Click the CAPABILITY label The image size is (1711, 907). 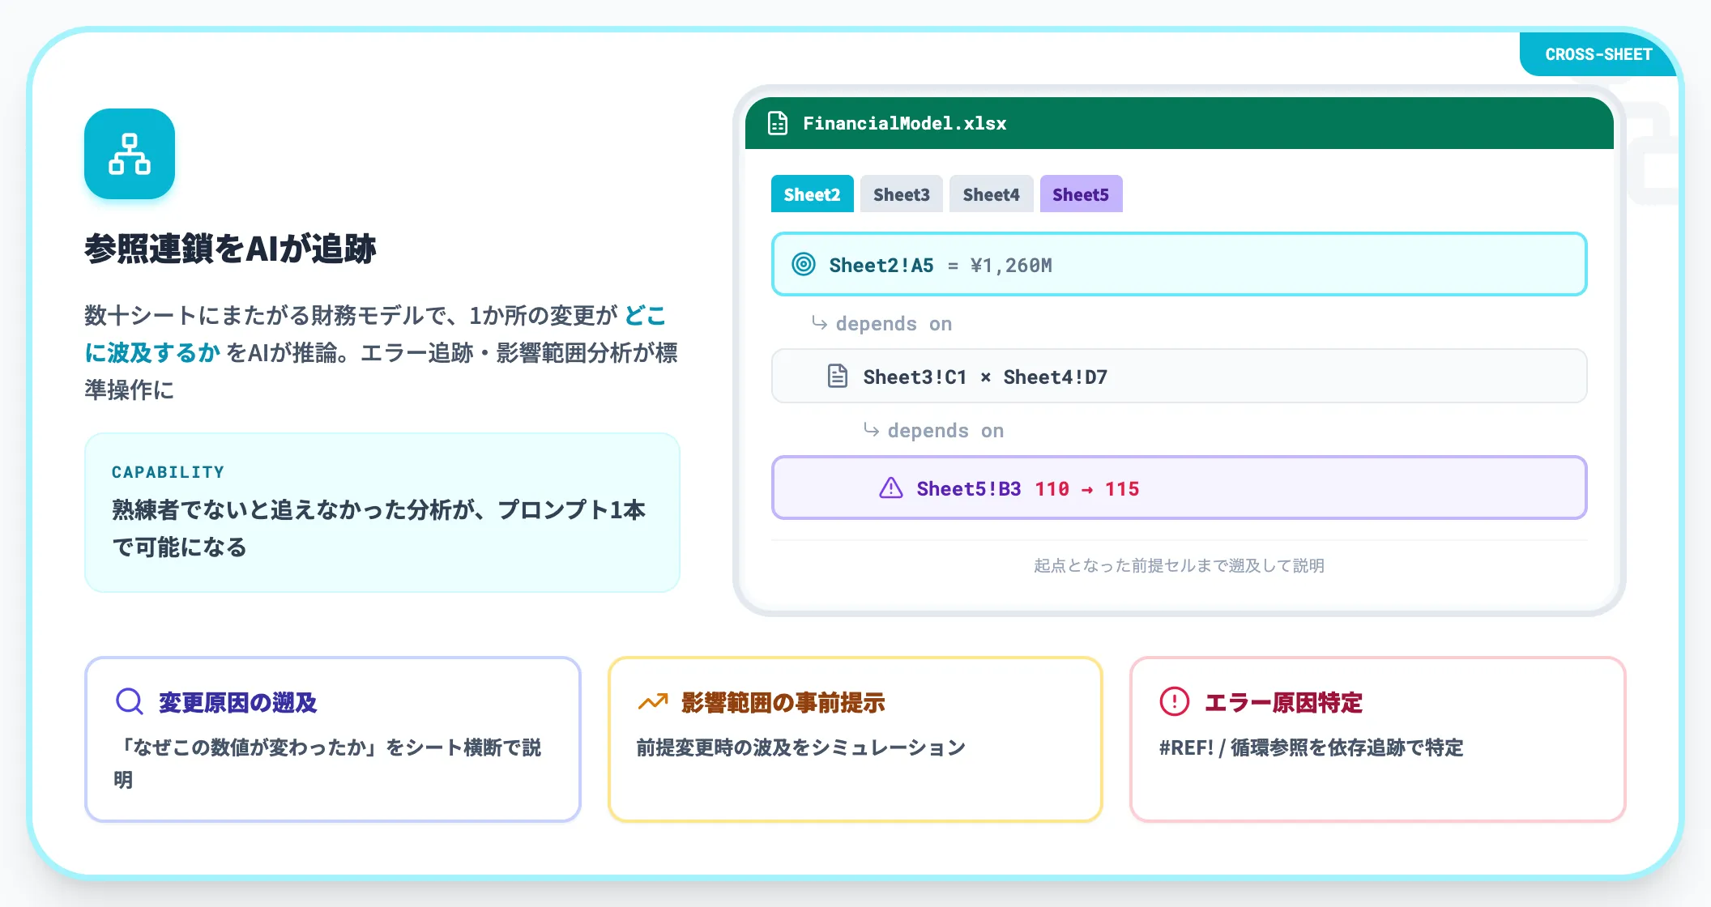click(x=168, y=472)
